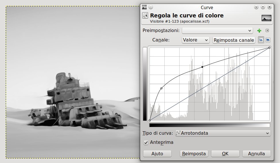The height and width of the screenshot is (163, 280).
Task: Select the top-right curve endpoint
Action: 269,48
